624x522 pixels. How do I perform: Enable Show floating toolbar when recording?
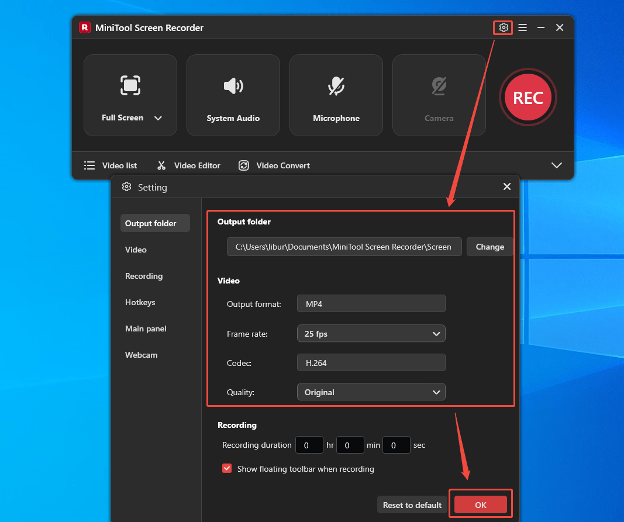[227, 468]
